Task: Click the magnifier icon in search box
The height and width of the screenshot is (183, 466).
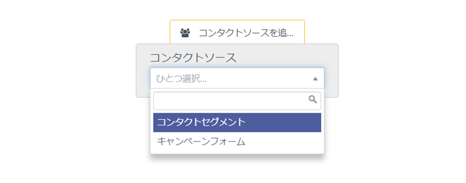Action: (313, 99)
